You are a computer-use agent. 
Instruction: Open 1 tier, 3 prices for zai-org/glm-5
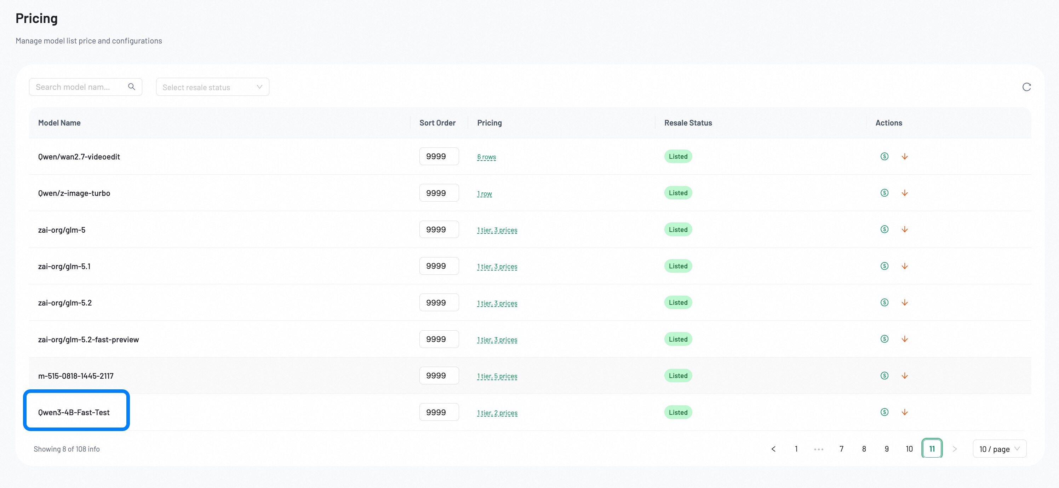point(497,230)
